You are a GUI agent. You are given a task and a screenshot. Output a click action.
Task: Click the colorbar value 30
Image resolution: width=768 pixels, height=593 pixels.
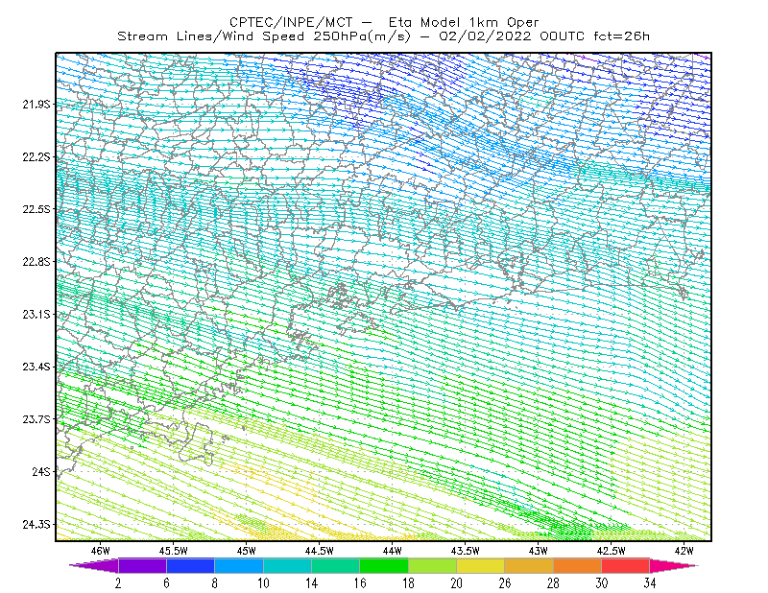click(x=602, y=583)
